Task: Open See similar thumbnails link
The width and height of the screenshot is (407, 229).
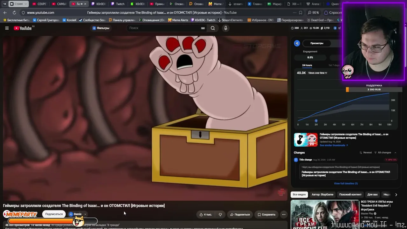Action: (x=334, y=145)
